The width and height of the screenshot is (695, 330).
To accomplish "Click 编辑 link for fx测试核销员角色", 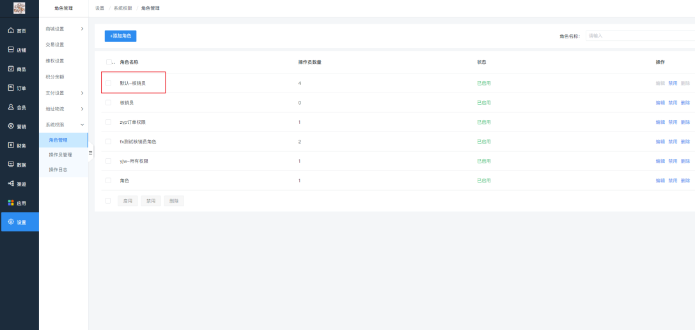I will 660,142.
